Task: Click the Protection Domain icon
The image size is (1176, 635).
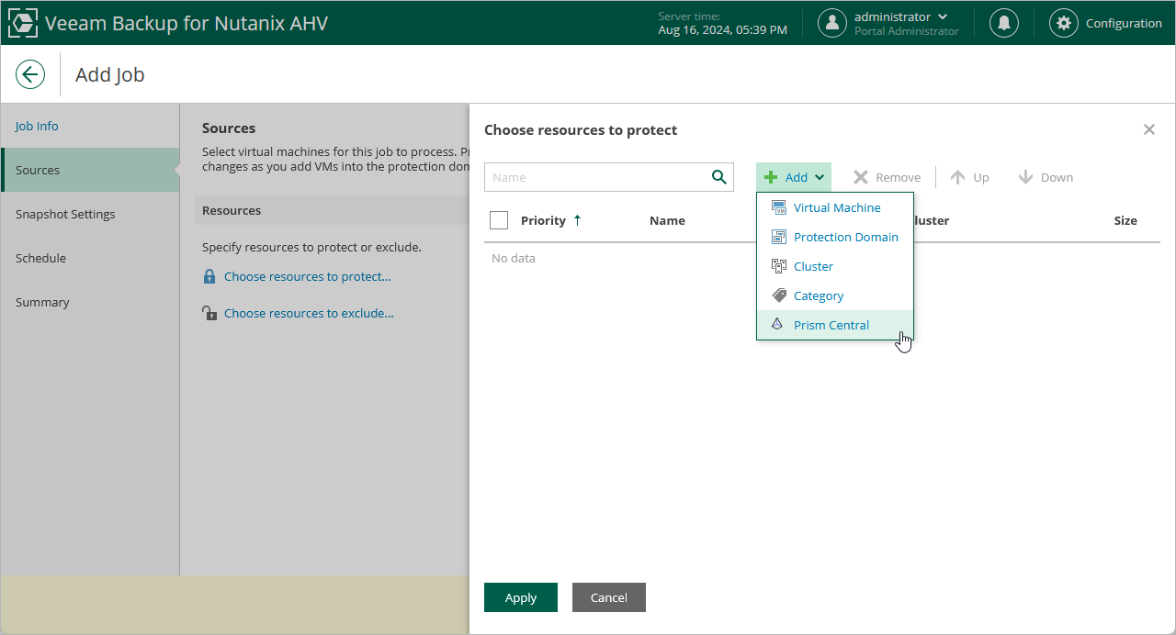Action: pos(779,237)
